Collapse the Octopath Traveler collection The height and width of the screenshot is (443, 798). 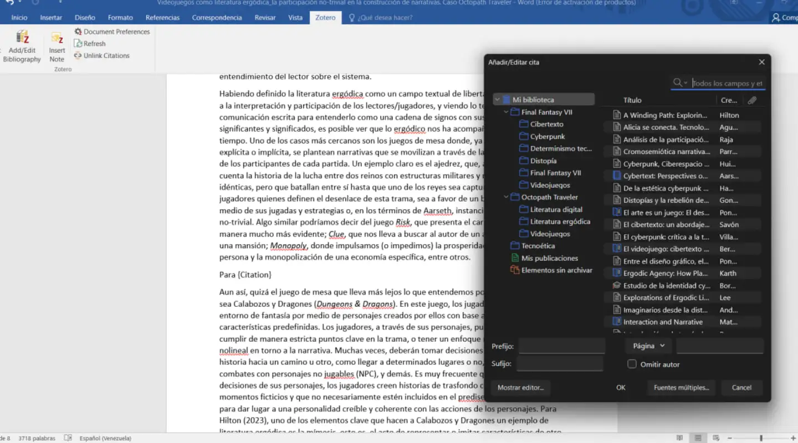(x=506, y=197)
